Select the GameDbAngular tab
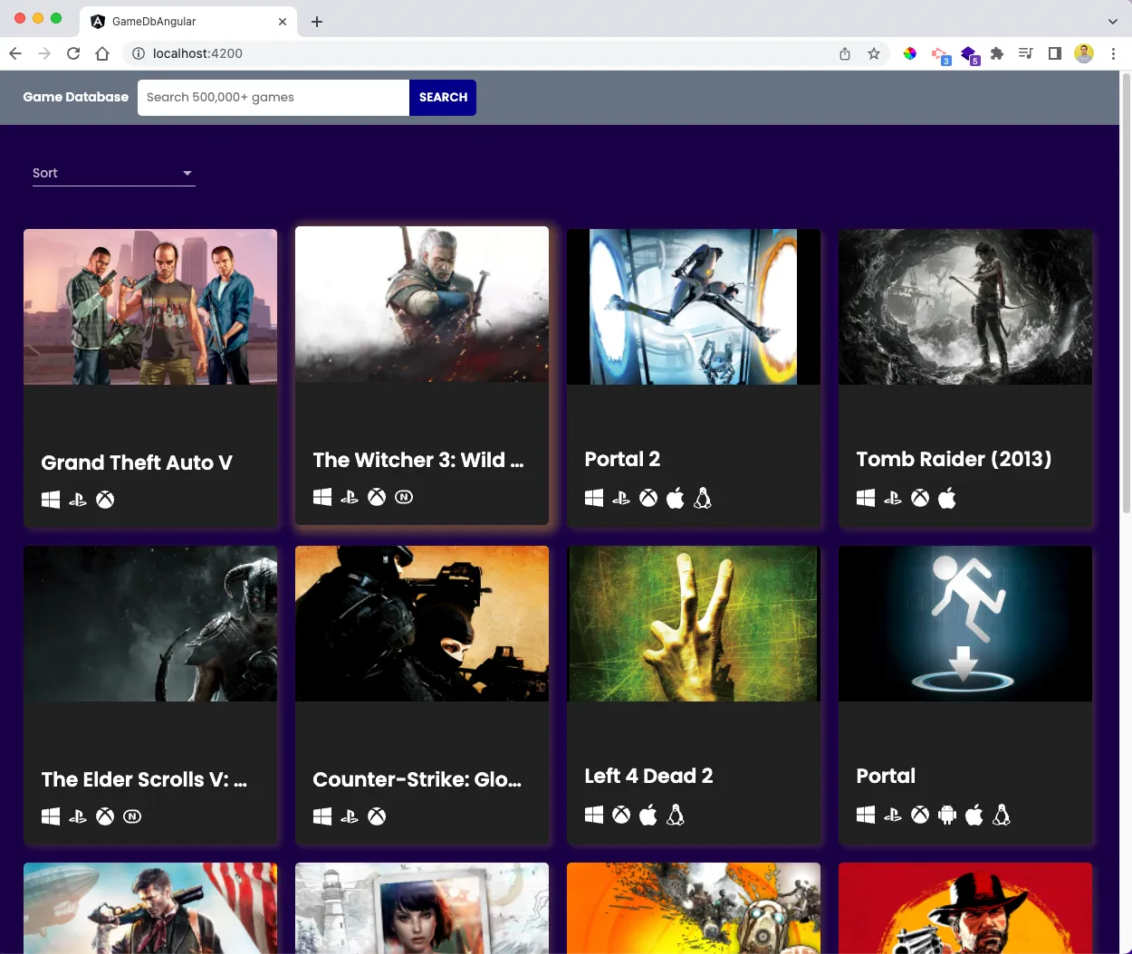This screenshot has height=954, width=1132. point(188,21)
